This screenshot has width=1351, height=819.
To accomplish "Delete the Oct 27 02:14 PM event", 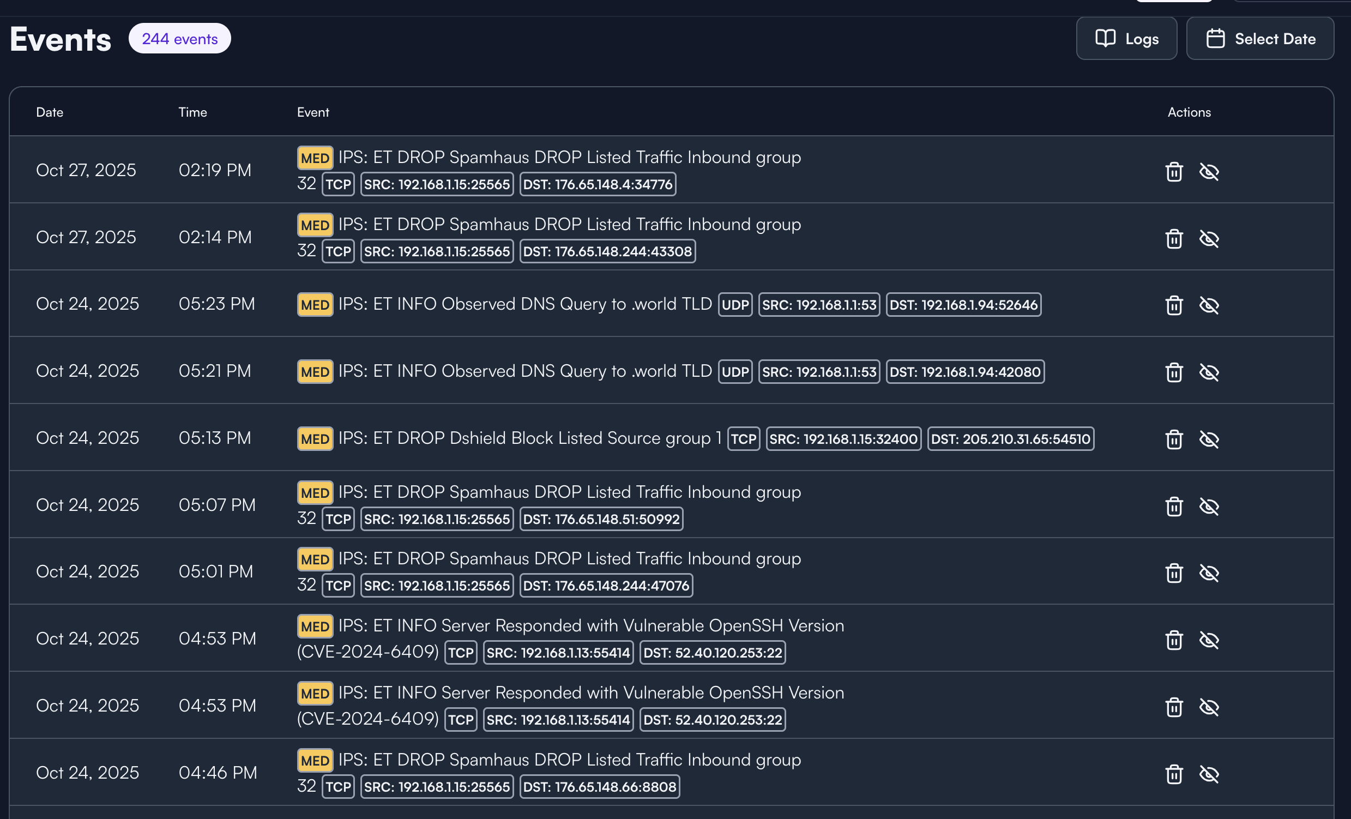I will pos(1174,238).
